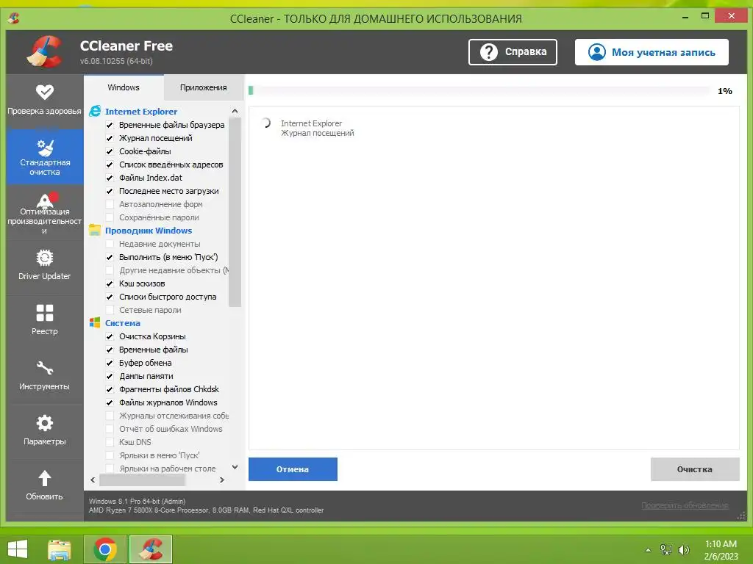Click the loading spinner beside Internet Explorer

[265, 123]
